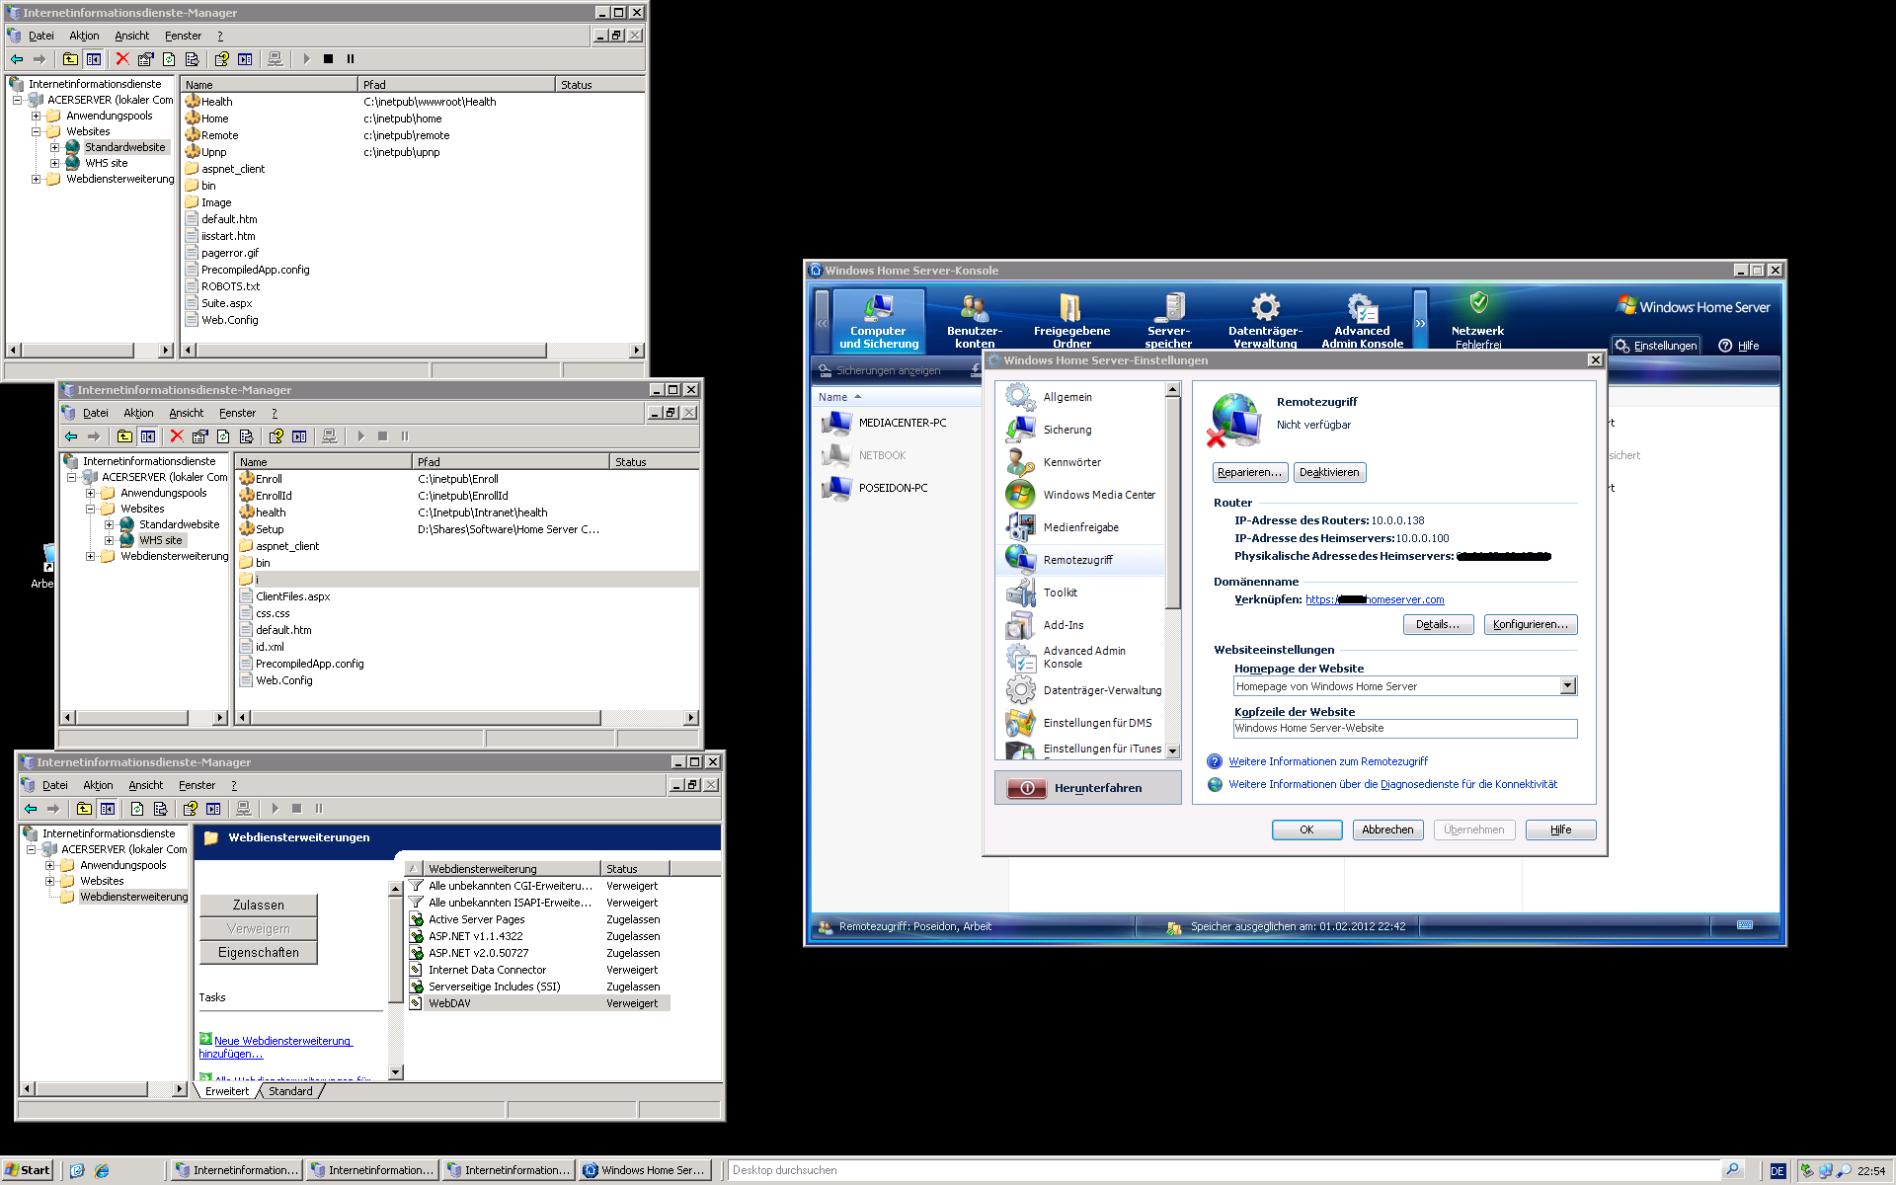Click Eigenschaften in Webdiensterweiterungen
The width and height of the screenshot is (1896, 1185).
coord(258,952)
